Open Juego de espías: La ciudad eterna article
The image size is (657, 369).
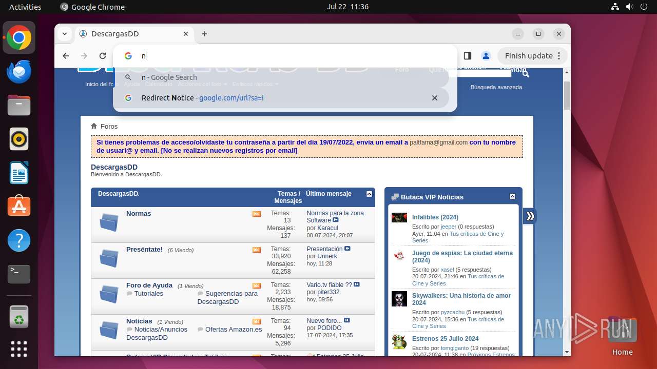(462, 257)
